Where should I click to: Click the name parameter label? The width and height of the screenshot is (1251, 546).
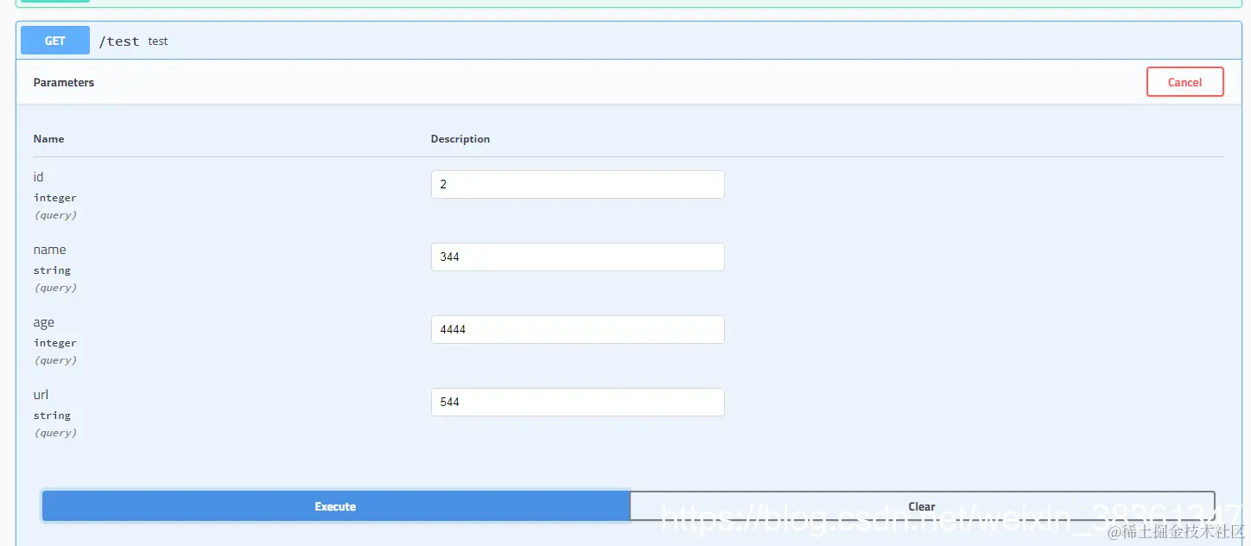[x=49, y=250]
